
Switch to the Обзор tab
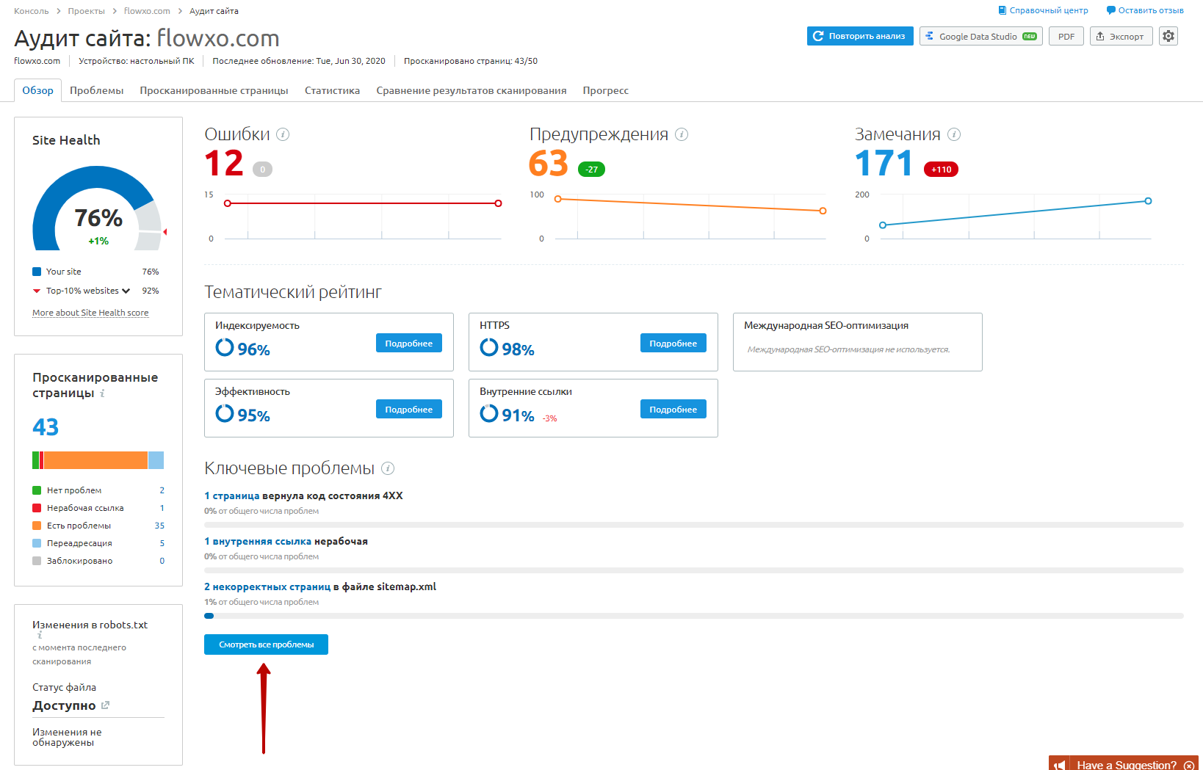click(x=37, y=90)
